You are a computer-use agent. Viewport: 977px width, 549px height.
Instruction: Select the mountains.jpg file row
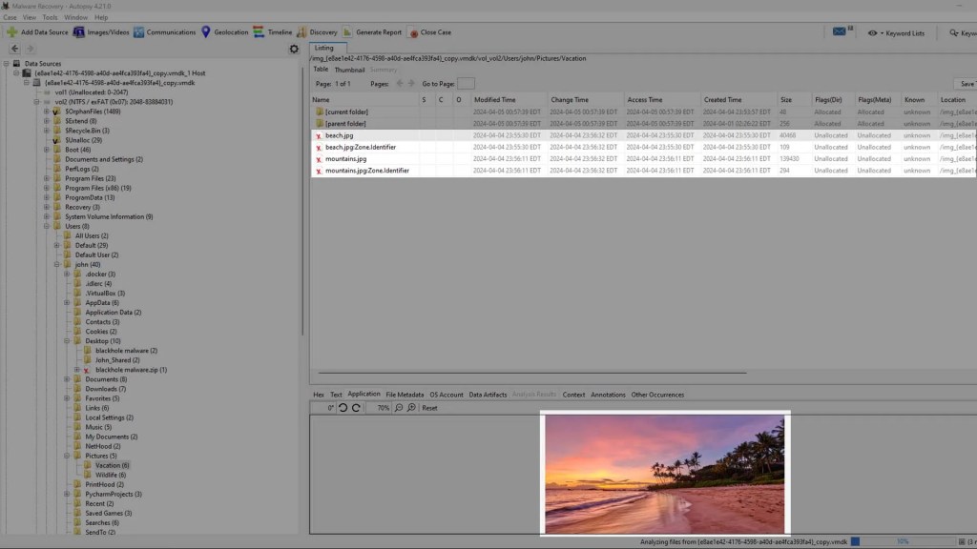pos(345,159)
